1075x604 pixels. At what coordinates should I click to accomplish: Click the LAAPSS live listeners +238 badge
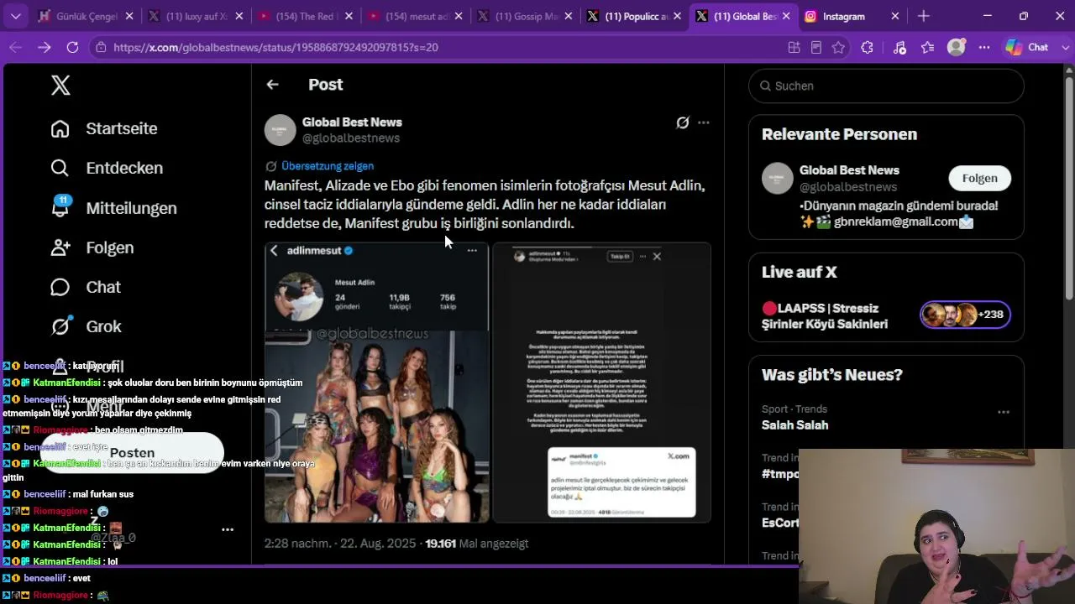click(x=965, y=315)
